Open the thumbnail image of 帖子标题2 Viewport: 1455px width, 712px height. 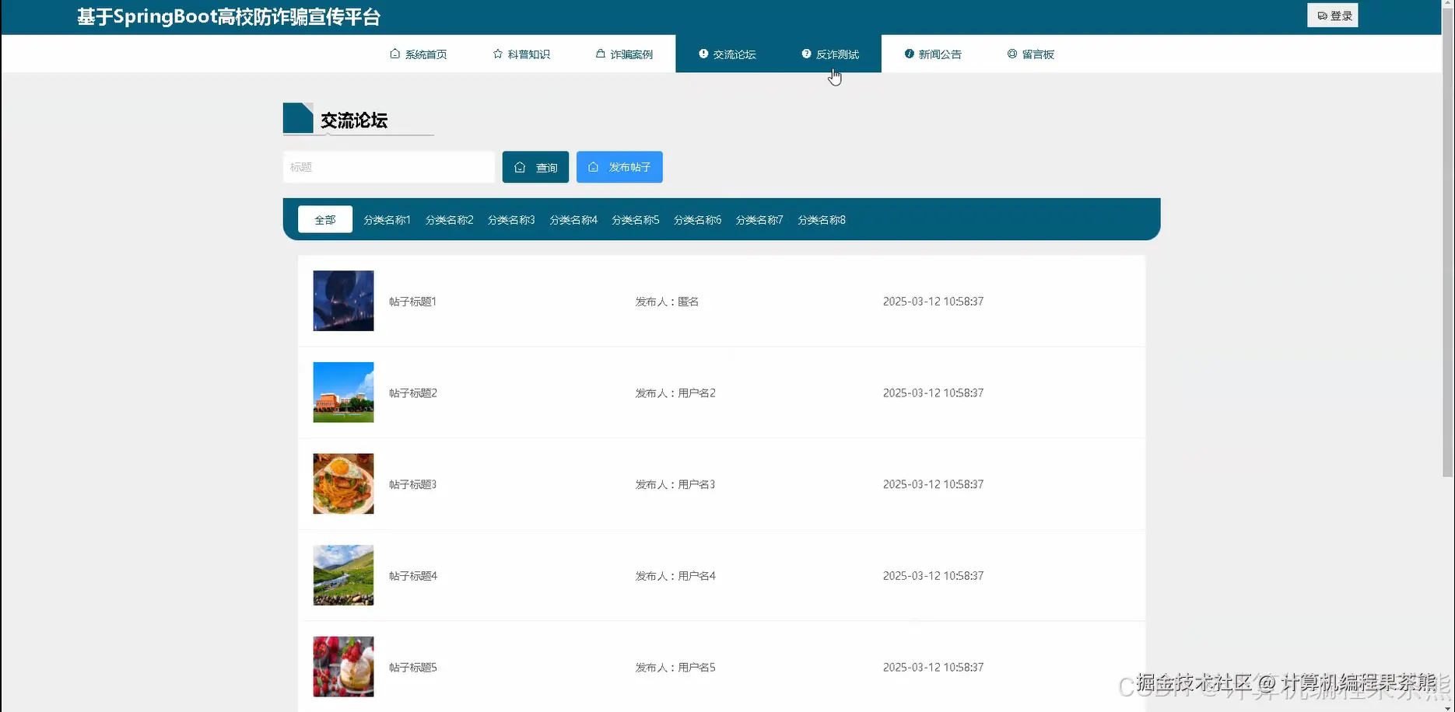point(342,392)
